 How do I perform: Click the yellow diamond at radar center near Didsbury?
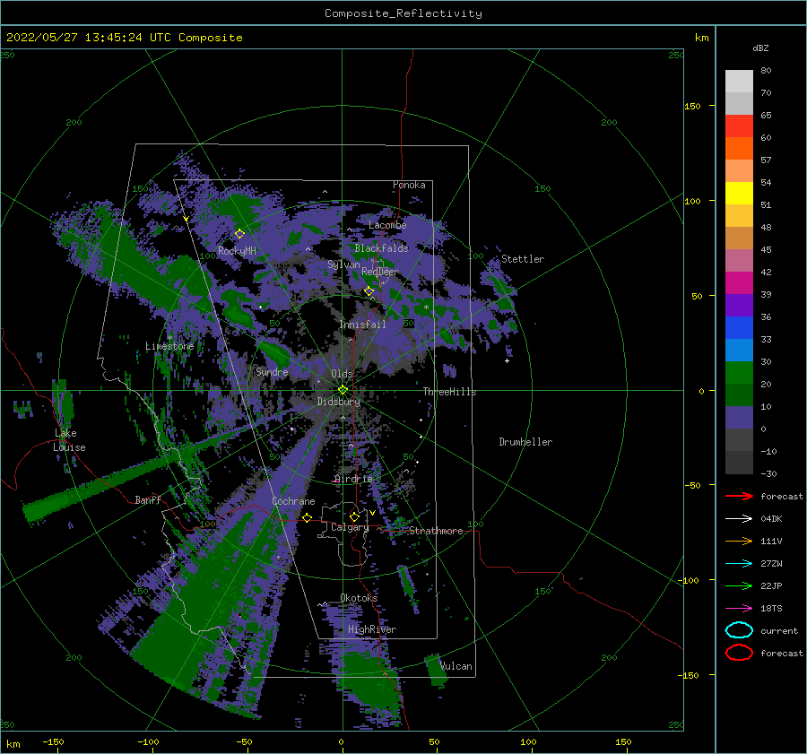pyautogui.click(x=343, y=390)
